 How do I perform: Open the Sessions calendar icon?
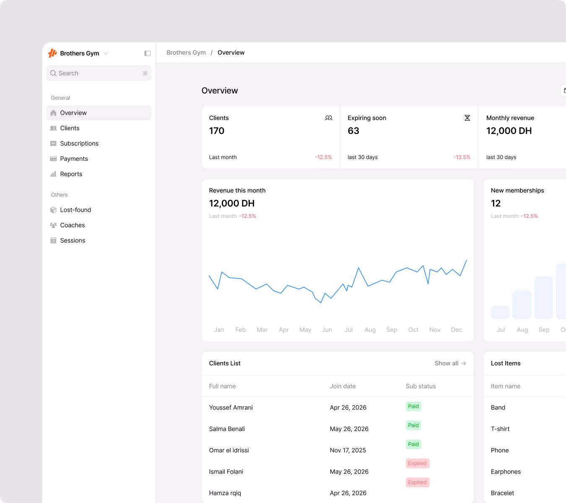click(x=53, y=241)
